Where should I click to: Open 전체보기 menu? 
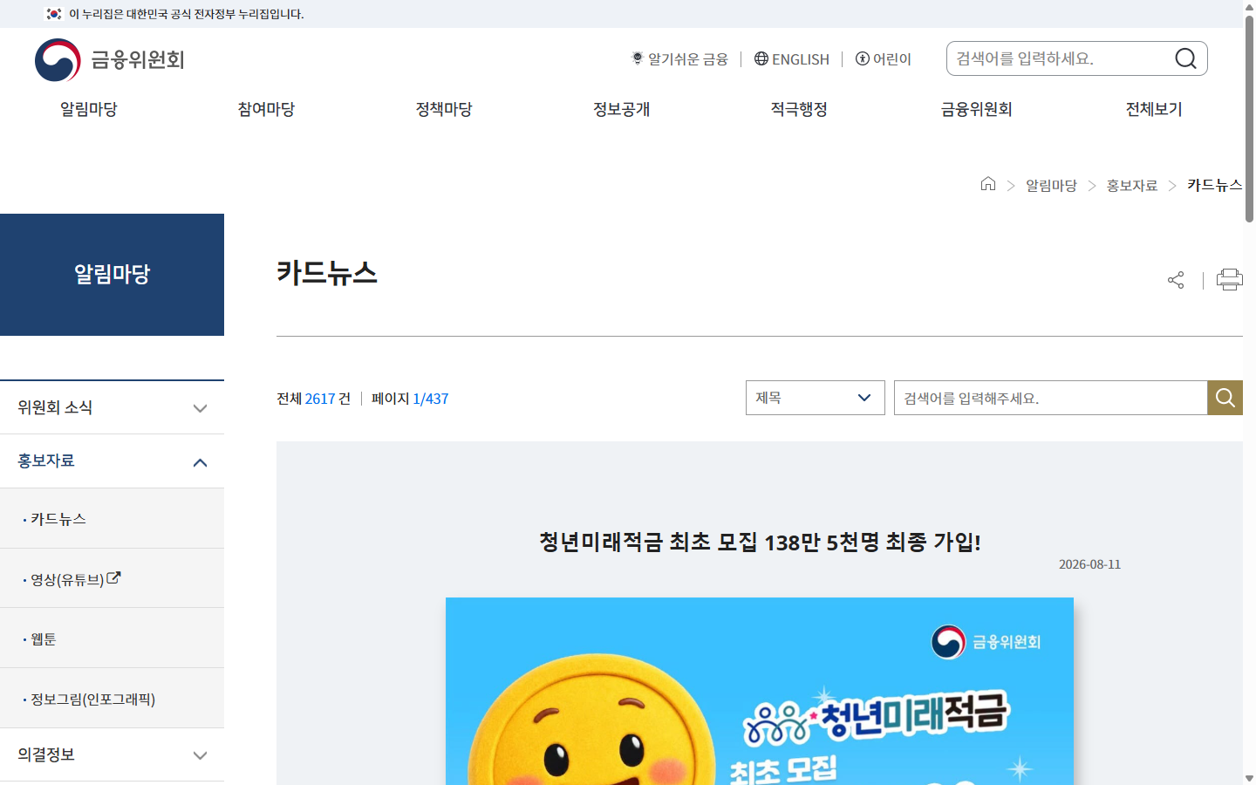(1154, 109)
